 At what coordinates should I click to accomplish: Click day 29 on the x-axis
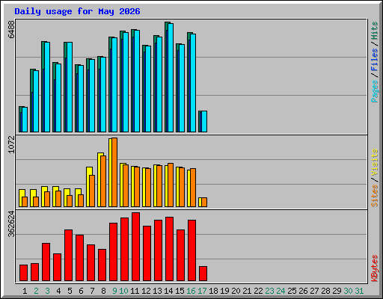(x=337, y=291)
